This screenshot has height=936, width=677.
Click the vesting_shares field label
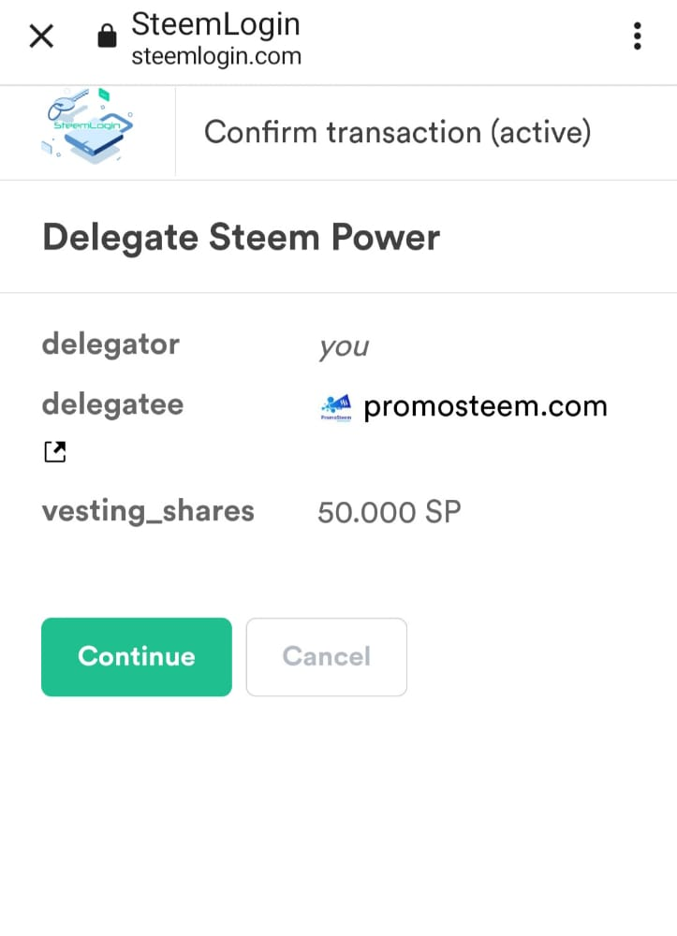(148, 511)
